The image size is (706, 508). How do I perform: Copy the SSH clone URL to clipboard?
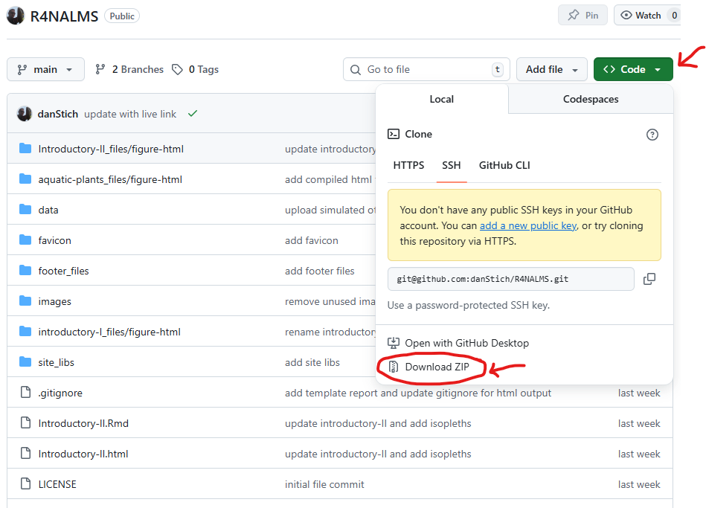point(649,279)
